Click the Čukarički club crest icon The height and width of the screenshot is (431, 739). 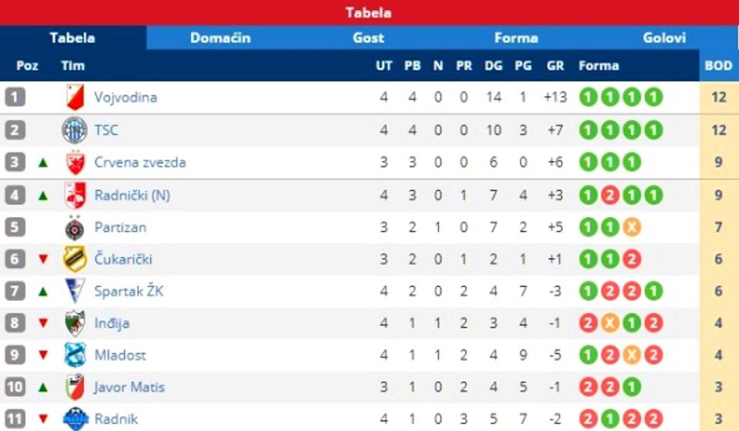(x=75, y=259)
